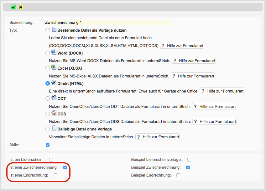Screen dimensions: 266x191
Task: Click the Excel (XLSX) spreadsheet icon
Action: tap(54, 68)
